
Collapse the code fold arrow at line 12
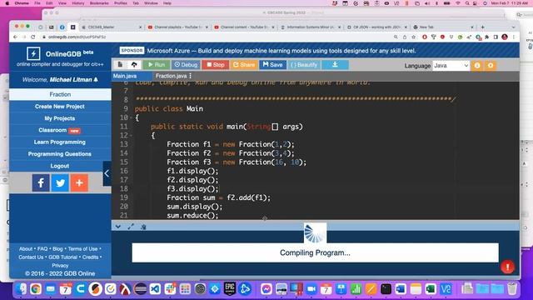(x=131, y=135)
